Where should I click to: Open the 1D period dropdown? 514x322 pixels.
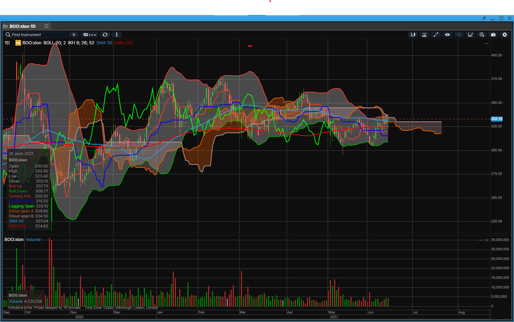[89, 35]
